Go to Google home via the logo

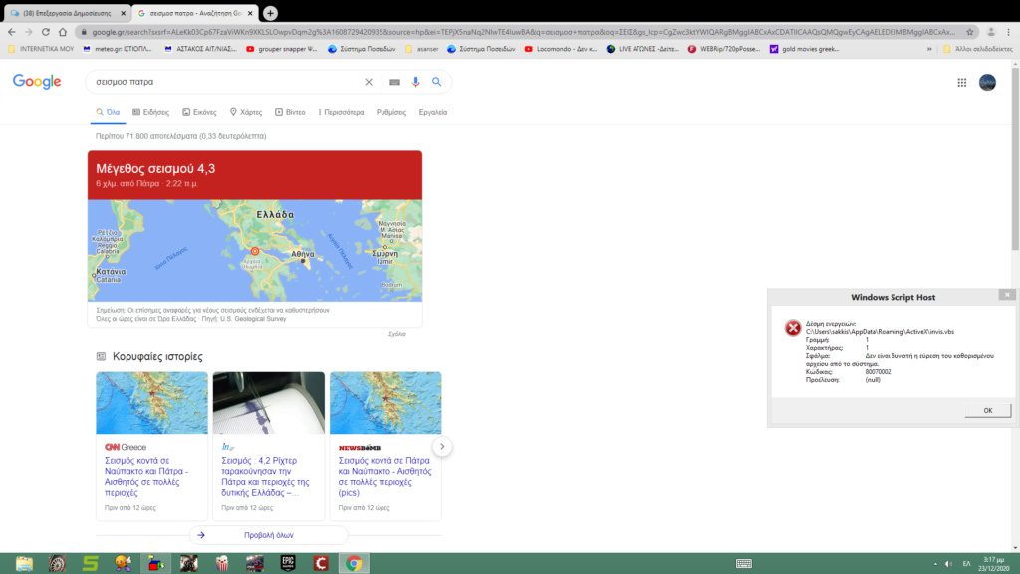(37, 82)
